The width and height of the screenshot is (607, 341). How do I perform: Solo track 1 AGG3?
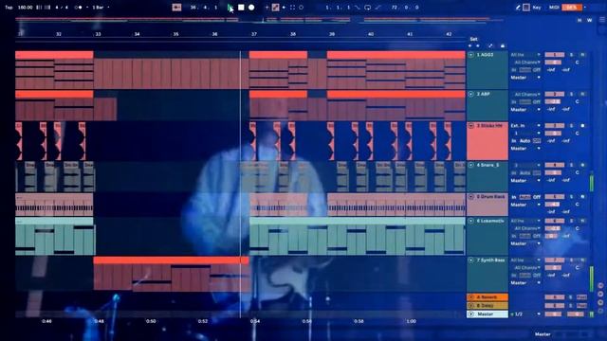coord(572,55)
